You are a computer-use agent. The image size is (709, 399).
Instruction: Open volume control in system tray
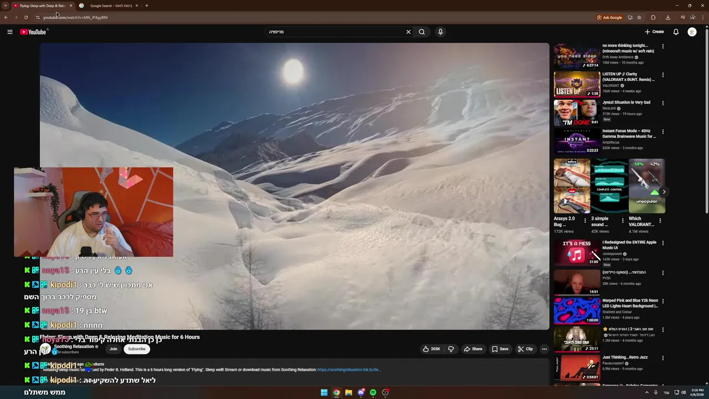click(683, 392)
